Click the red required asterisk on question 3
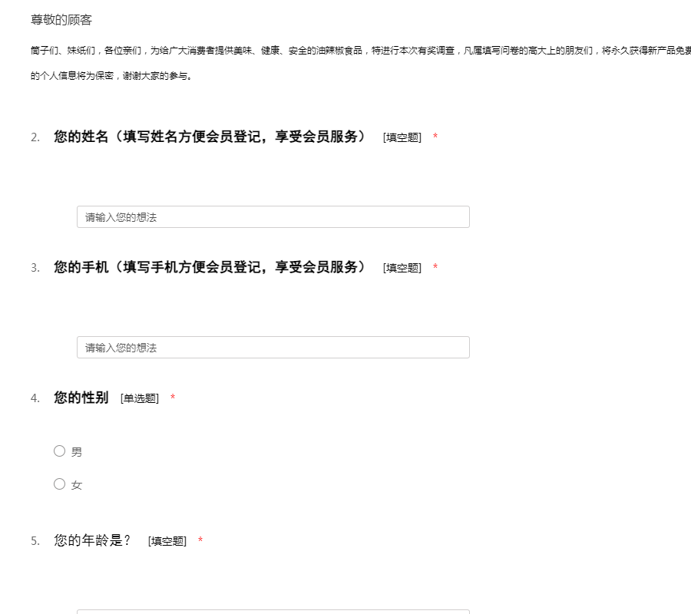This screenshot has height=614, width=691. click(x=435, y=268)
